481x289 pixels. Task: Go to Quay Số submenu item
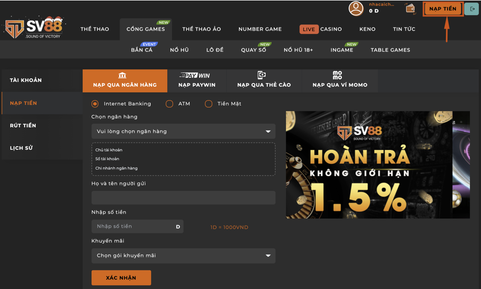pyautogui.click(x=254, y=50)
